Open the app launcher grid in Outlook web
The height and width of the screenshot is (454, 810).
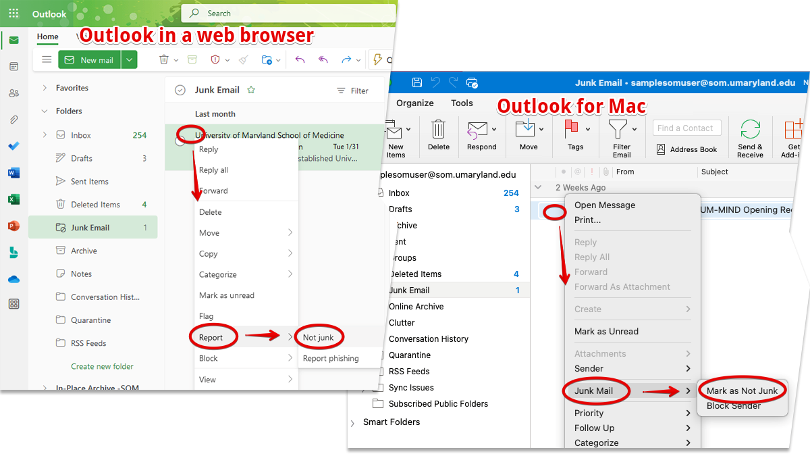[13, 14]
